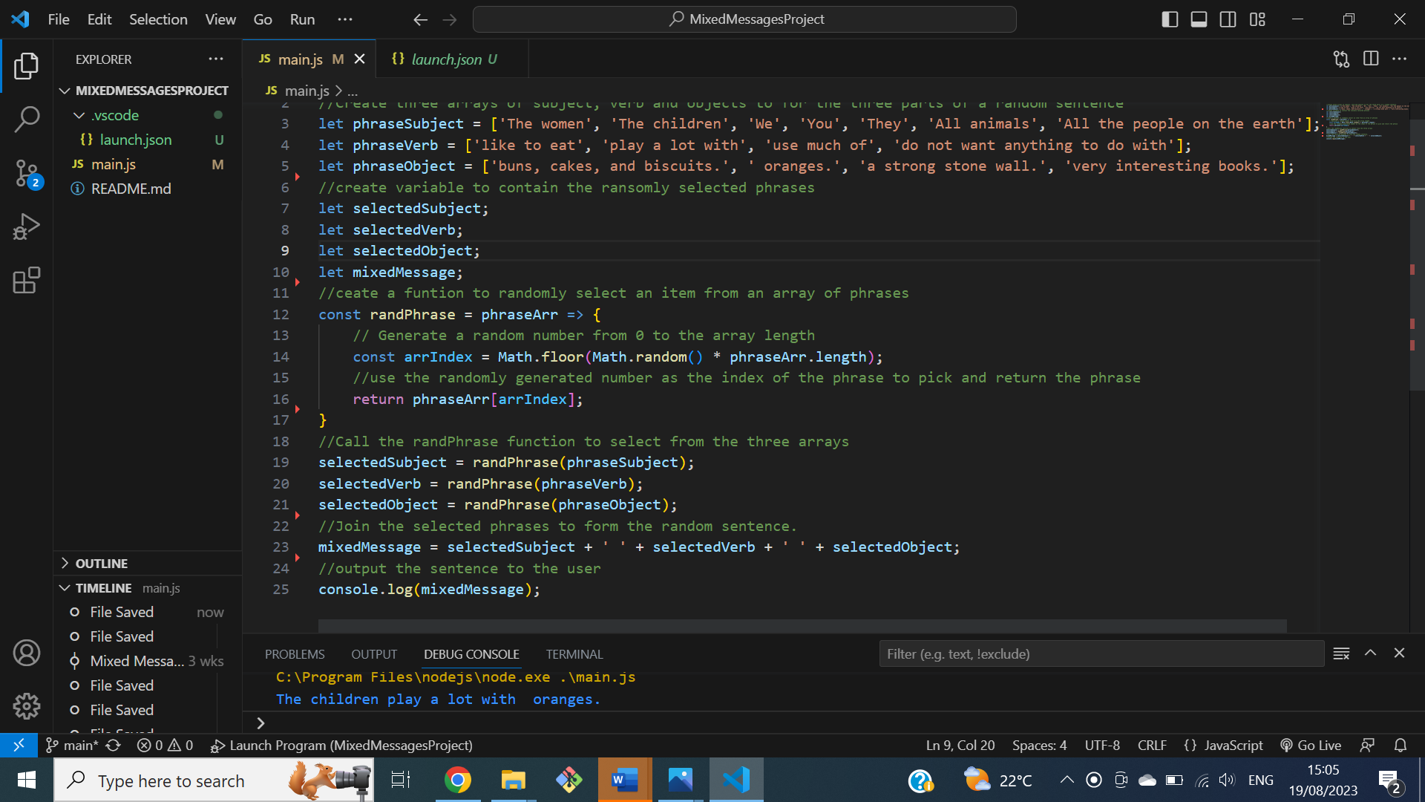Close the main.js editor tab
Screen dimensions: 1425x802
coord(360,59)
